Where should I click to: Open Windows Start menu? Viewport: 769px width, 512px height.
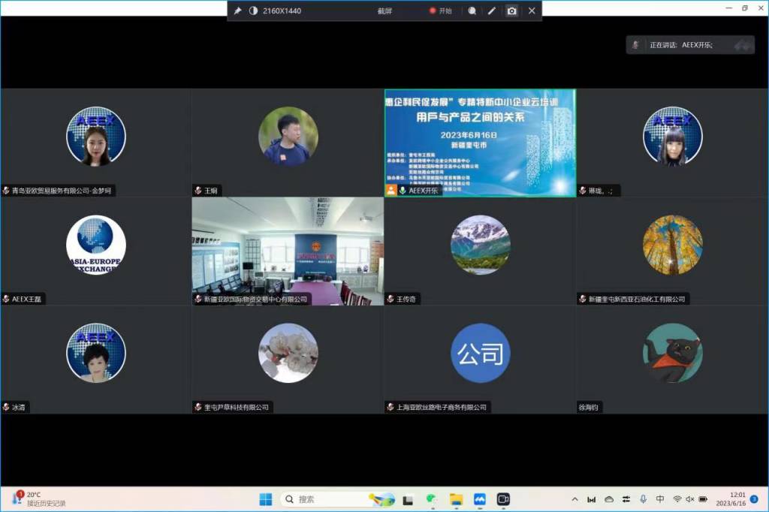[266, 499]
